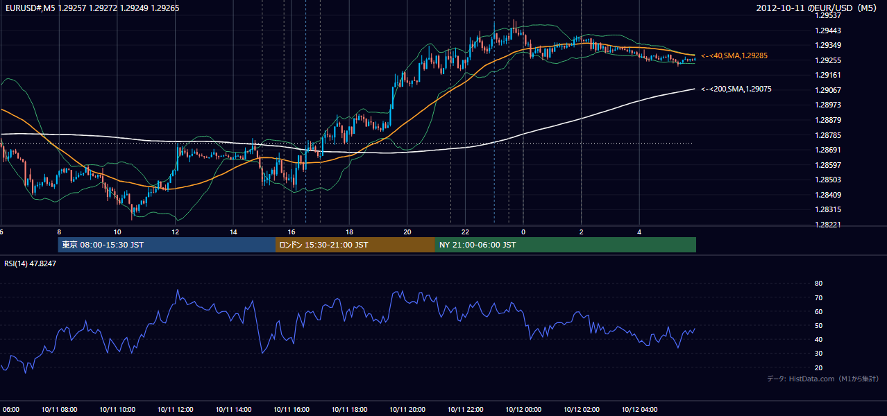This screenshot has height=416, width=887.
Task: Click the RSI scale value 50
Action: coord(818,326)
